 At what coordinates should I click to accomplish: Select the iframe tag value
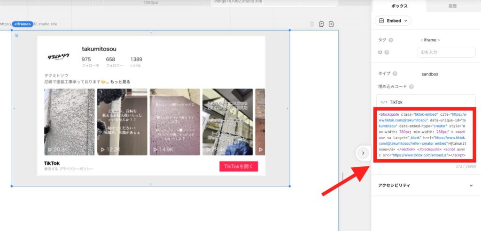point(430,40)
